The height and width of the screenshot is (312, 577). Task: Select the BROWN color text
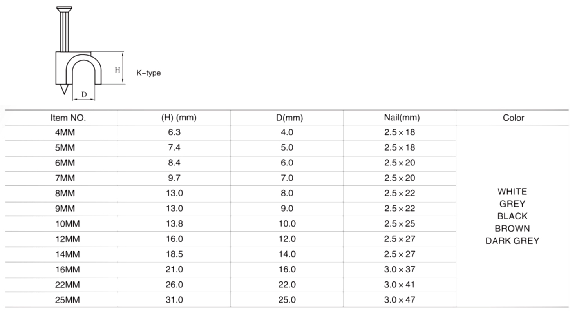[x=512, y=229]
